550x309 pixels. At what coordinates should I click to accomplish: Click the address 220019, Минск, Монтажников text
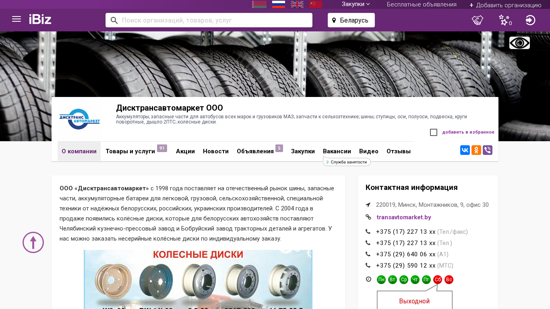pyautogui.click(x=432, y=205)
